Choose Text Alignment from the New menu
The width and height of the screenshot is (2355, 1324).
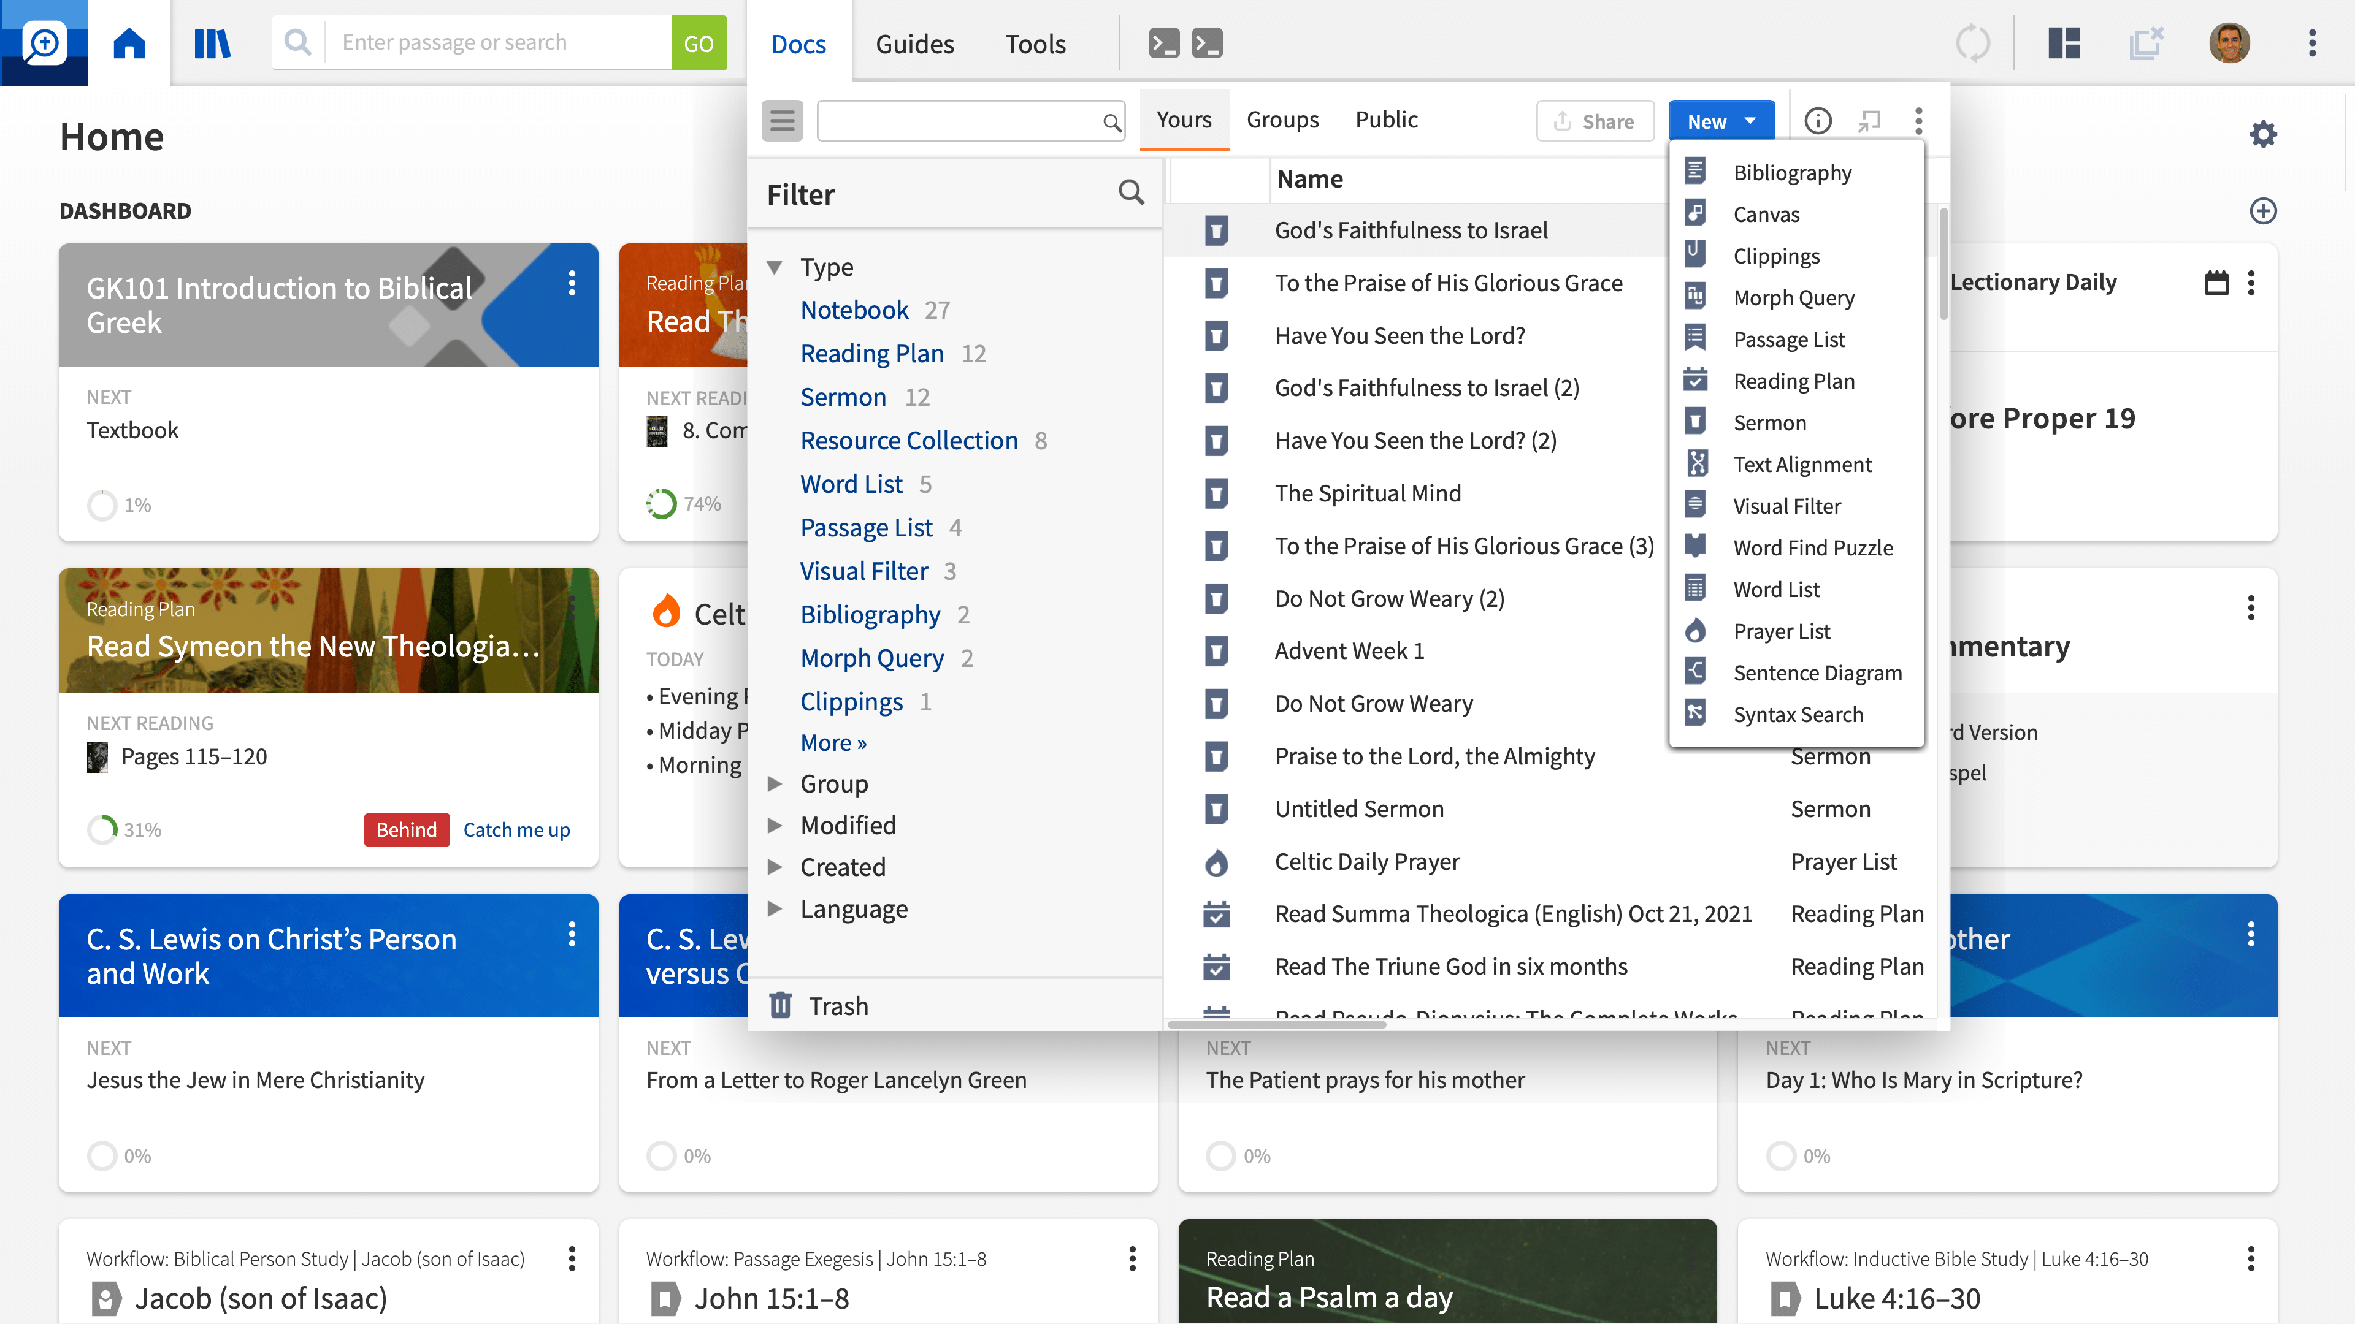pyautogui.click(x=1796, y=464)
